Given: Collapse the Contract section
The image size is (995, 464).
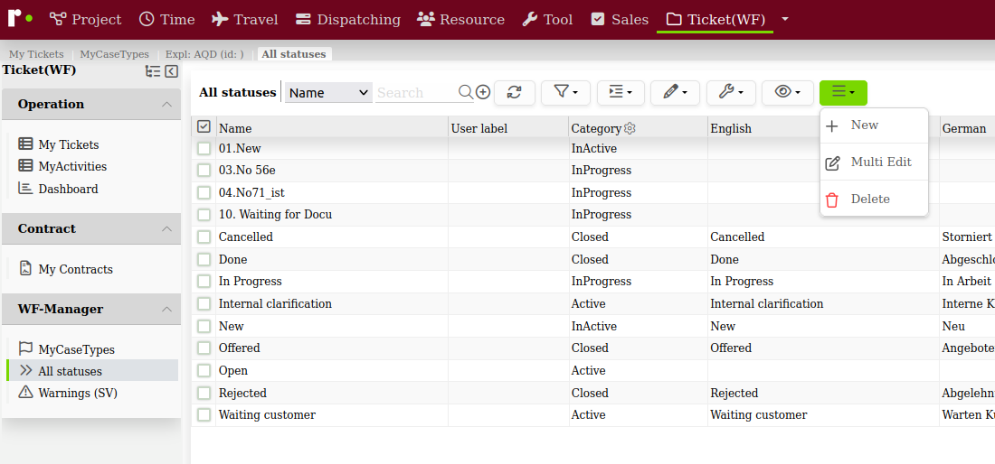Looking at the screenshot, I should [91, 228].
